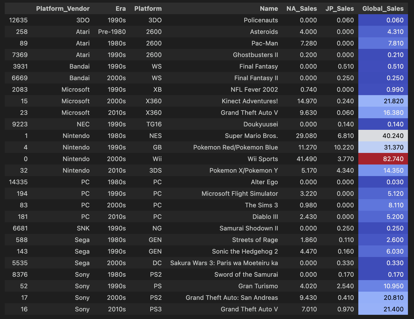Click the Global_Sales column header
414x319 pixels.
383,9
